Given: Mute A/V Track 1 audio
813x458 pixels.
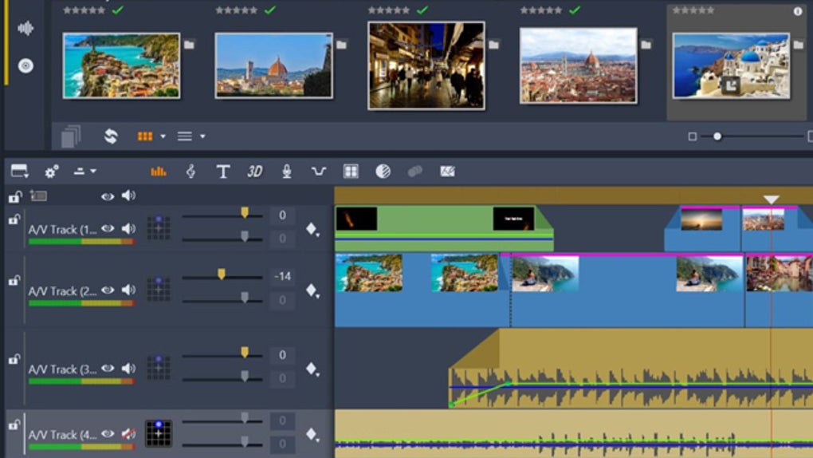Looking at the screenshot, I should click(x=128, y=229).
